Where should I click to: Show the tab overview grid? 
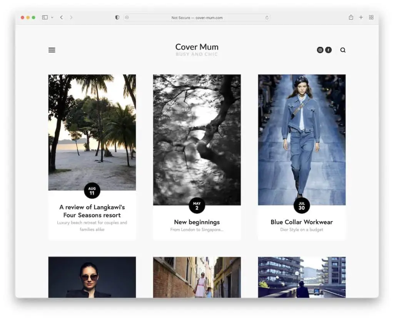click(371, 17)
